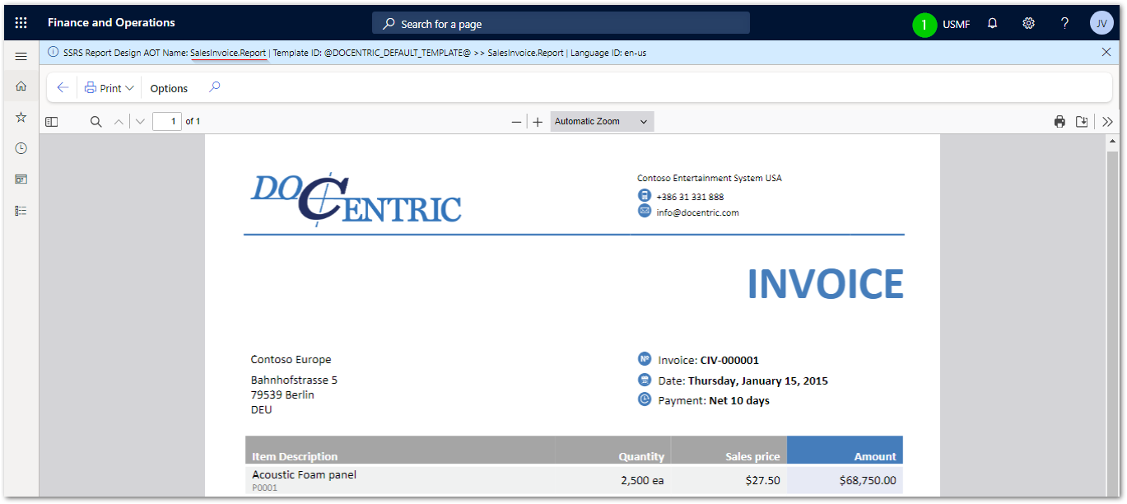The image size is (1127, 504).
Task: Open the Options menu
Action: [169, 88]
